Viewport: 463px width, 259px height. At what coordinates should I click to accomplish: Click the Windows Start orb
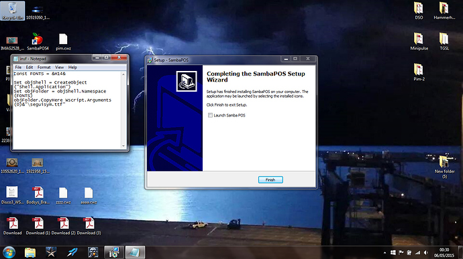[9, 252]
